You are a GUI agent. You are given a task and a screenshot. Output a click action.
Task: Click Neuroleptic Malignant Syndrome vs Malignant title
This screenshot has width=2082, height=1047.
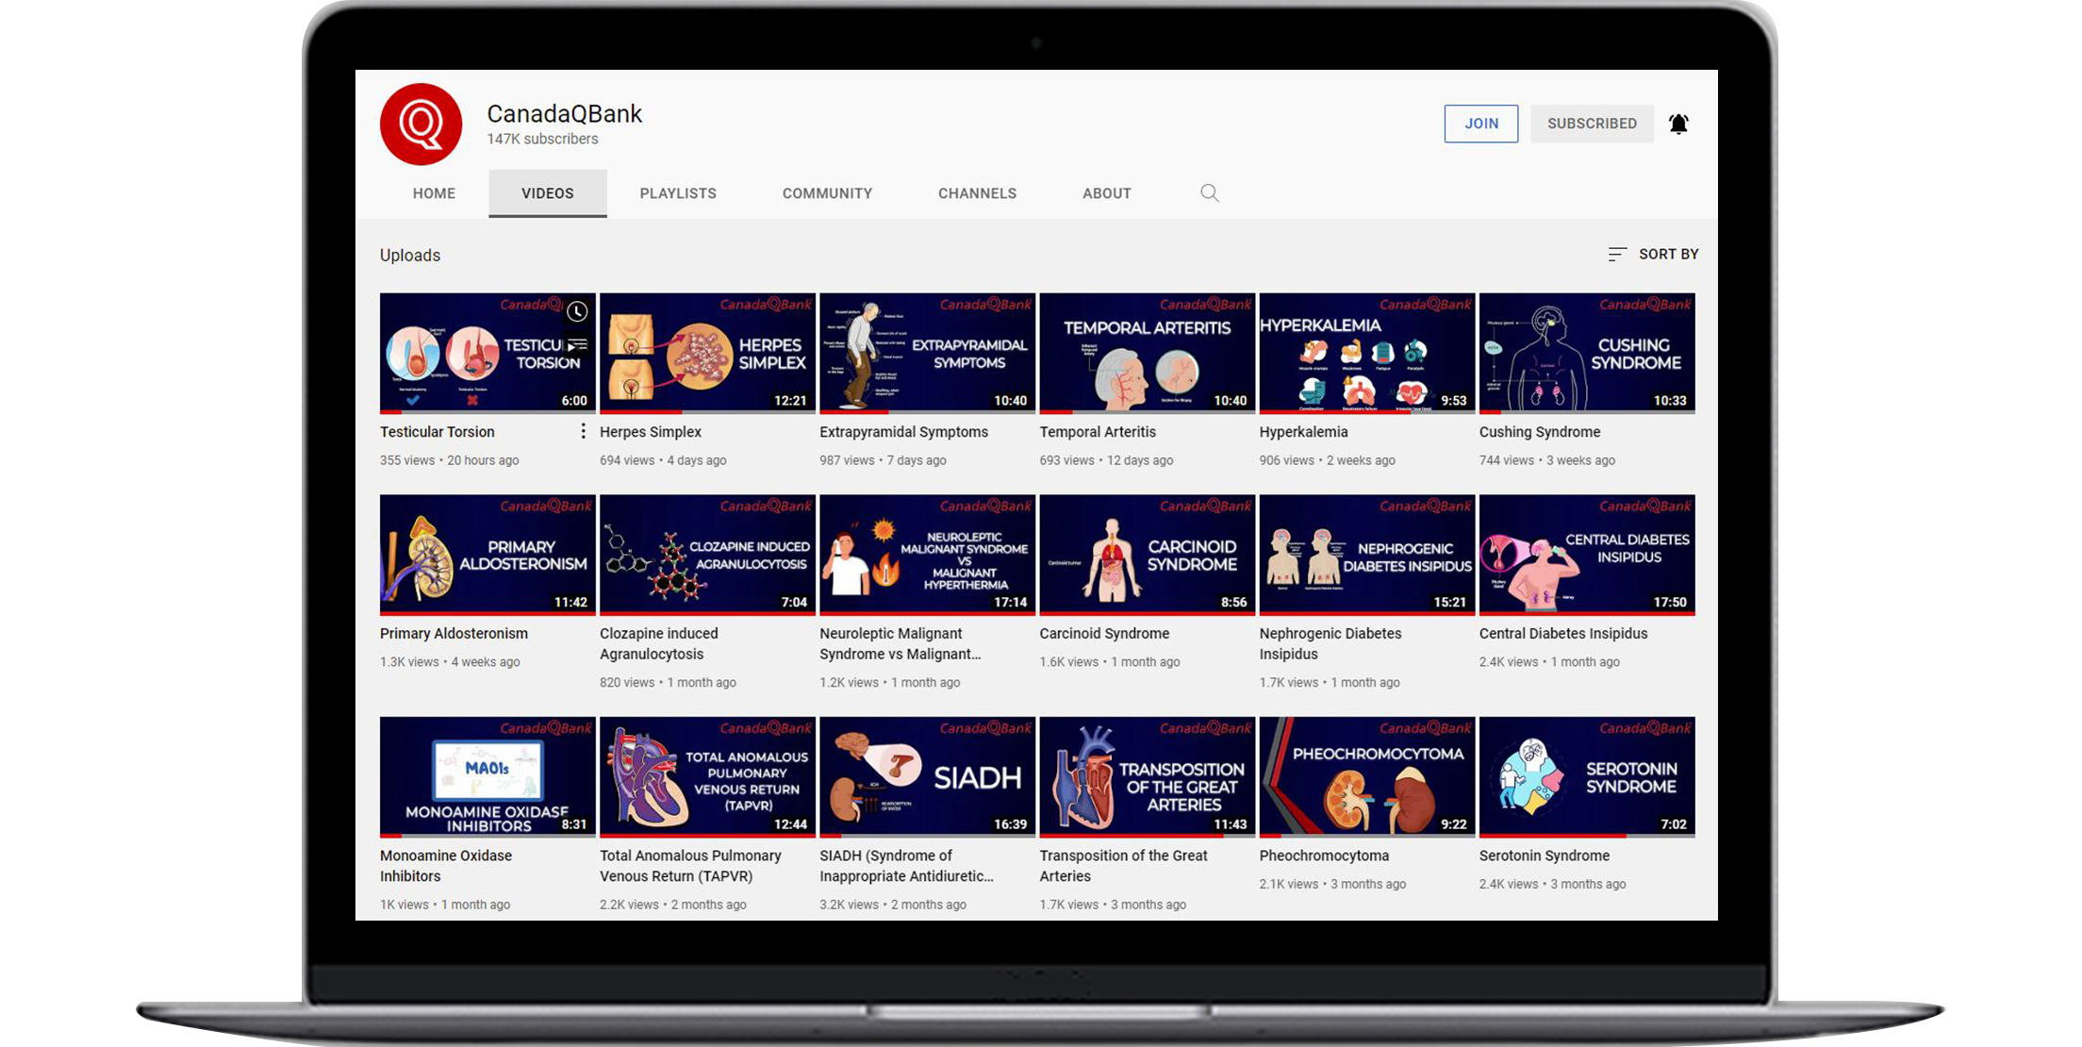[901, 644]
